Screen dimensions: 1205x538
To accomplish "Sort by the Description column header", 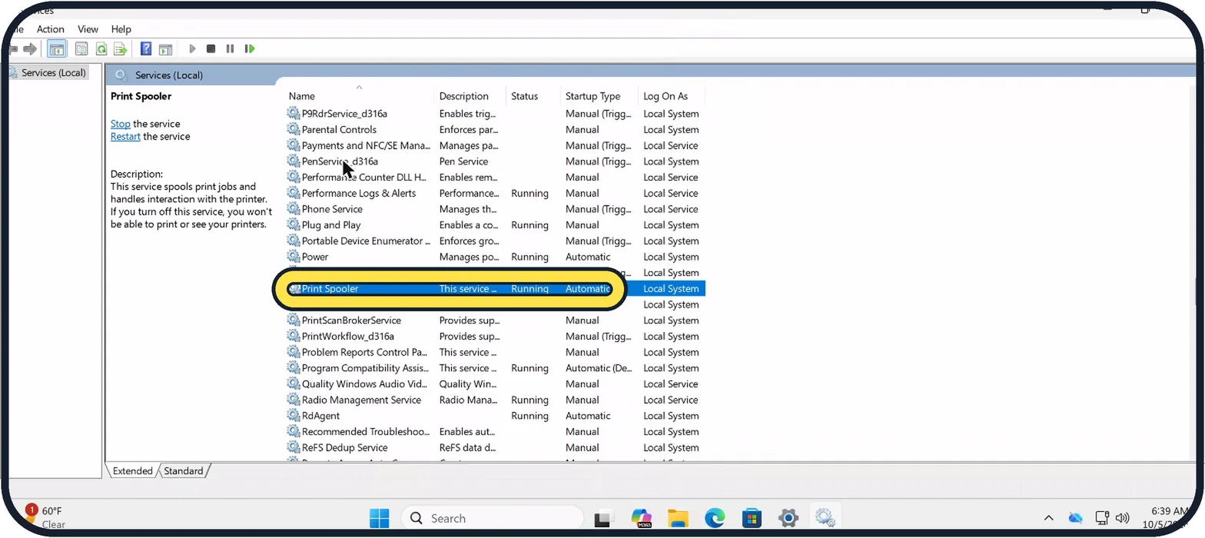I will (x=470, y=96).
